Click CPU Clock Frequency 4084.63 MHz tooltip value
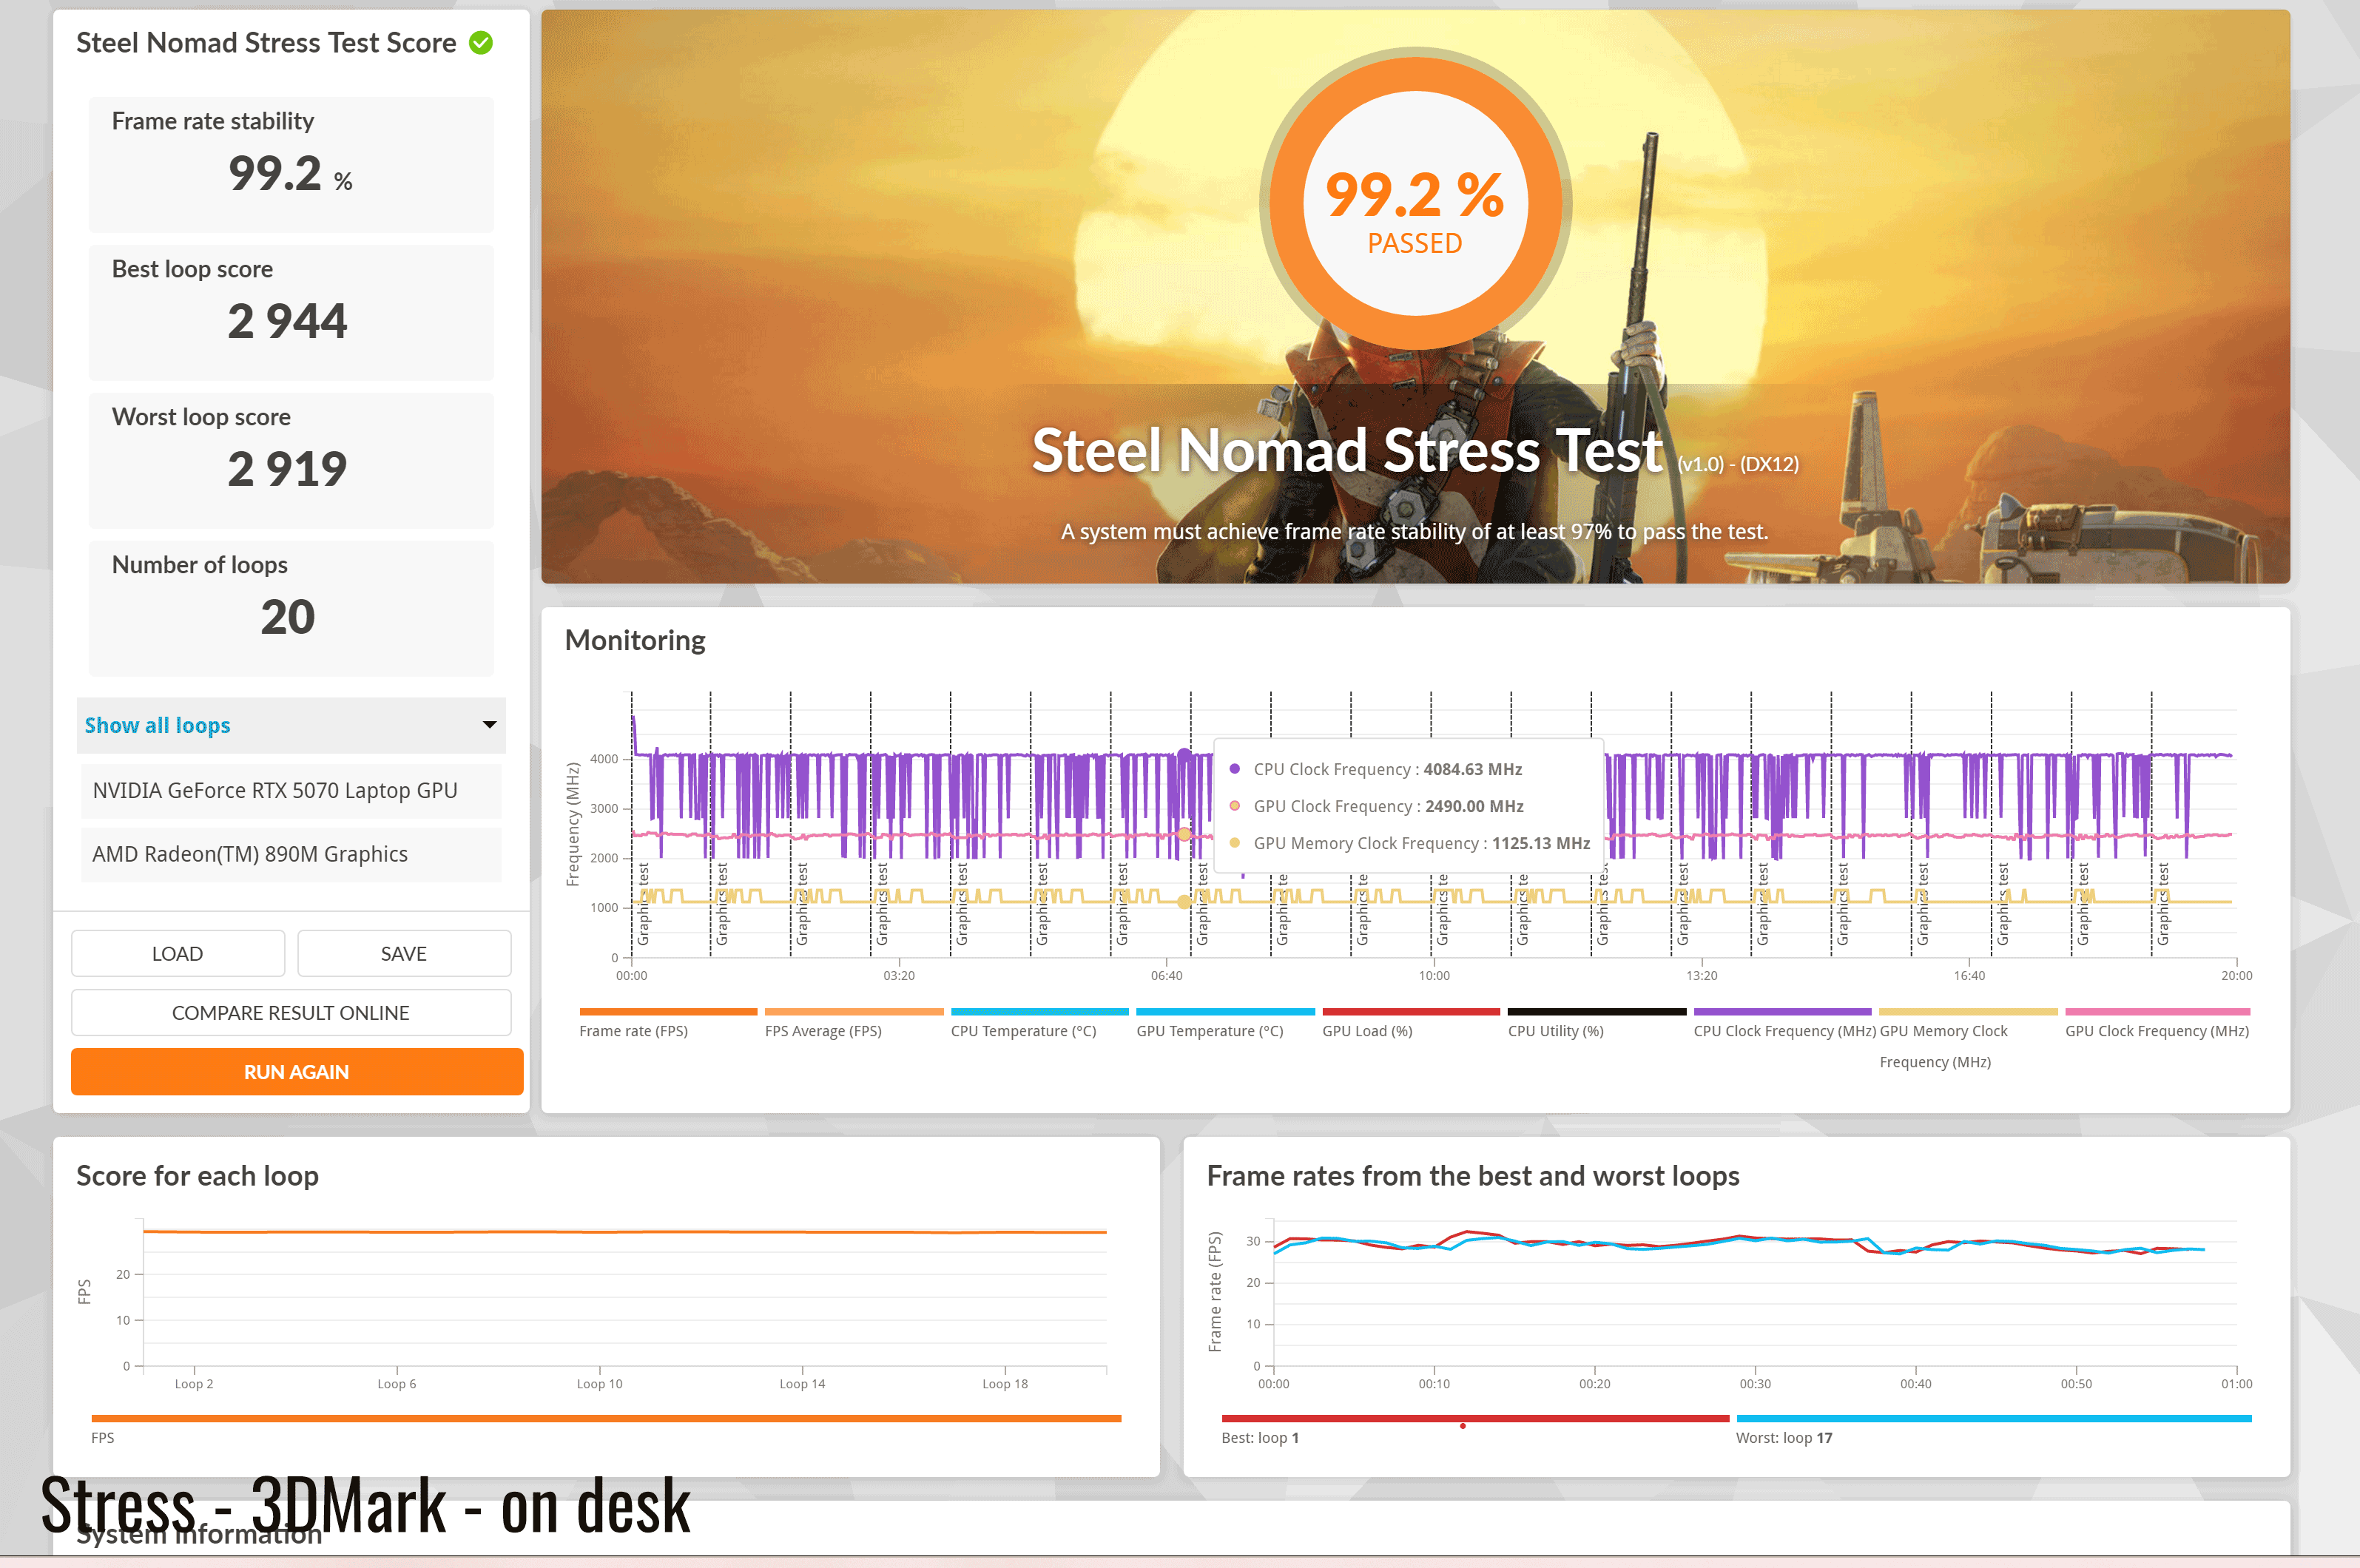Viewport: 2360px width, 1568px height. tap(1472, 769)
